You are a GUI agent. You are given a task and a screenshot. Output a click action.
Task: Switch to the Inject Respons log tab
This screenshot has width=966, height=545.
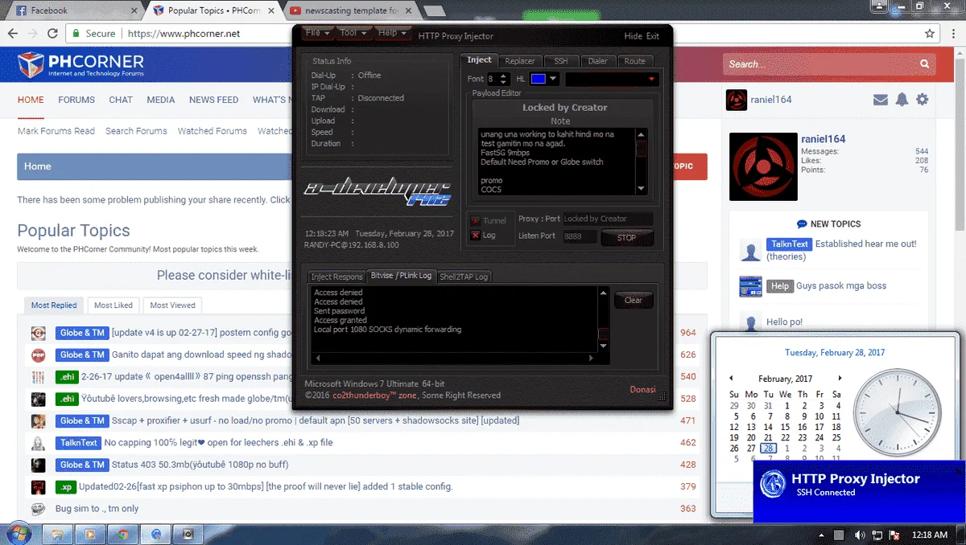[x=336, y=277]
